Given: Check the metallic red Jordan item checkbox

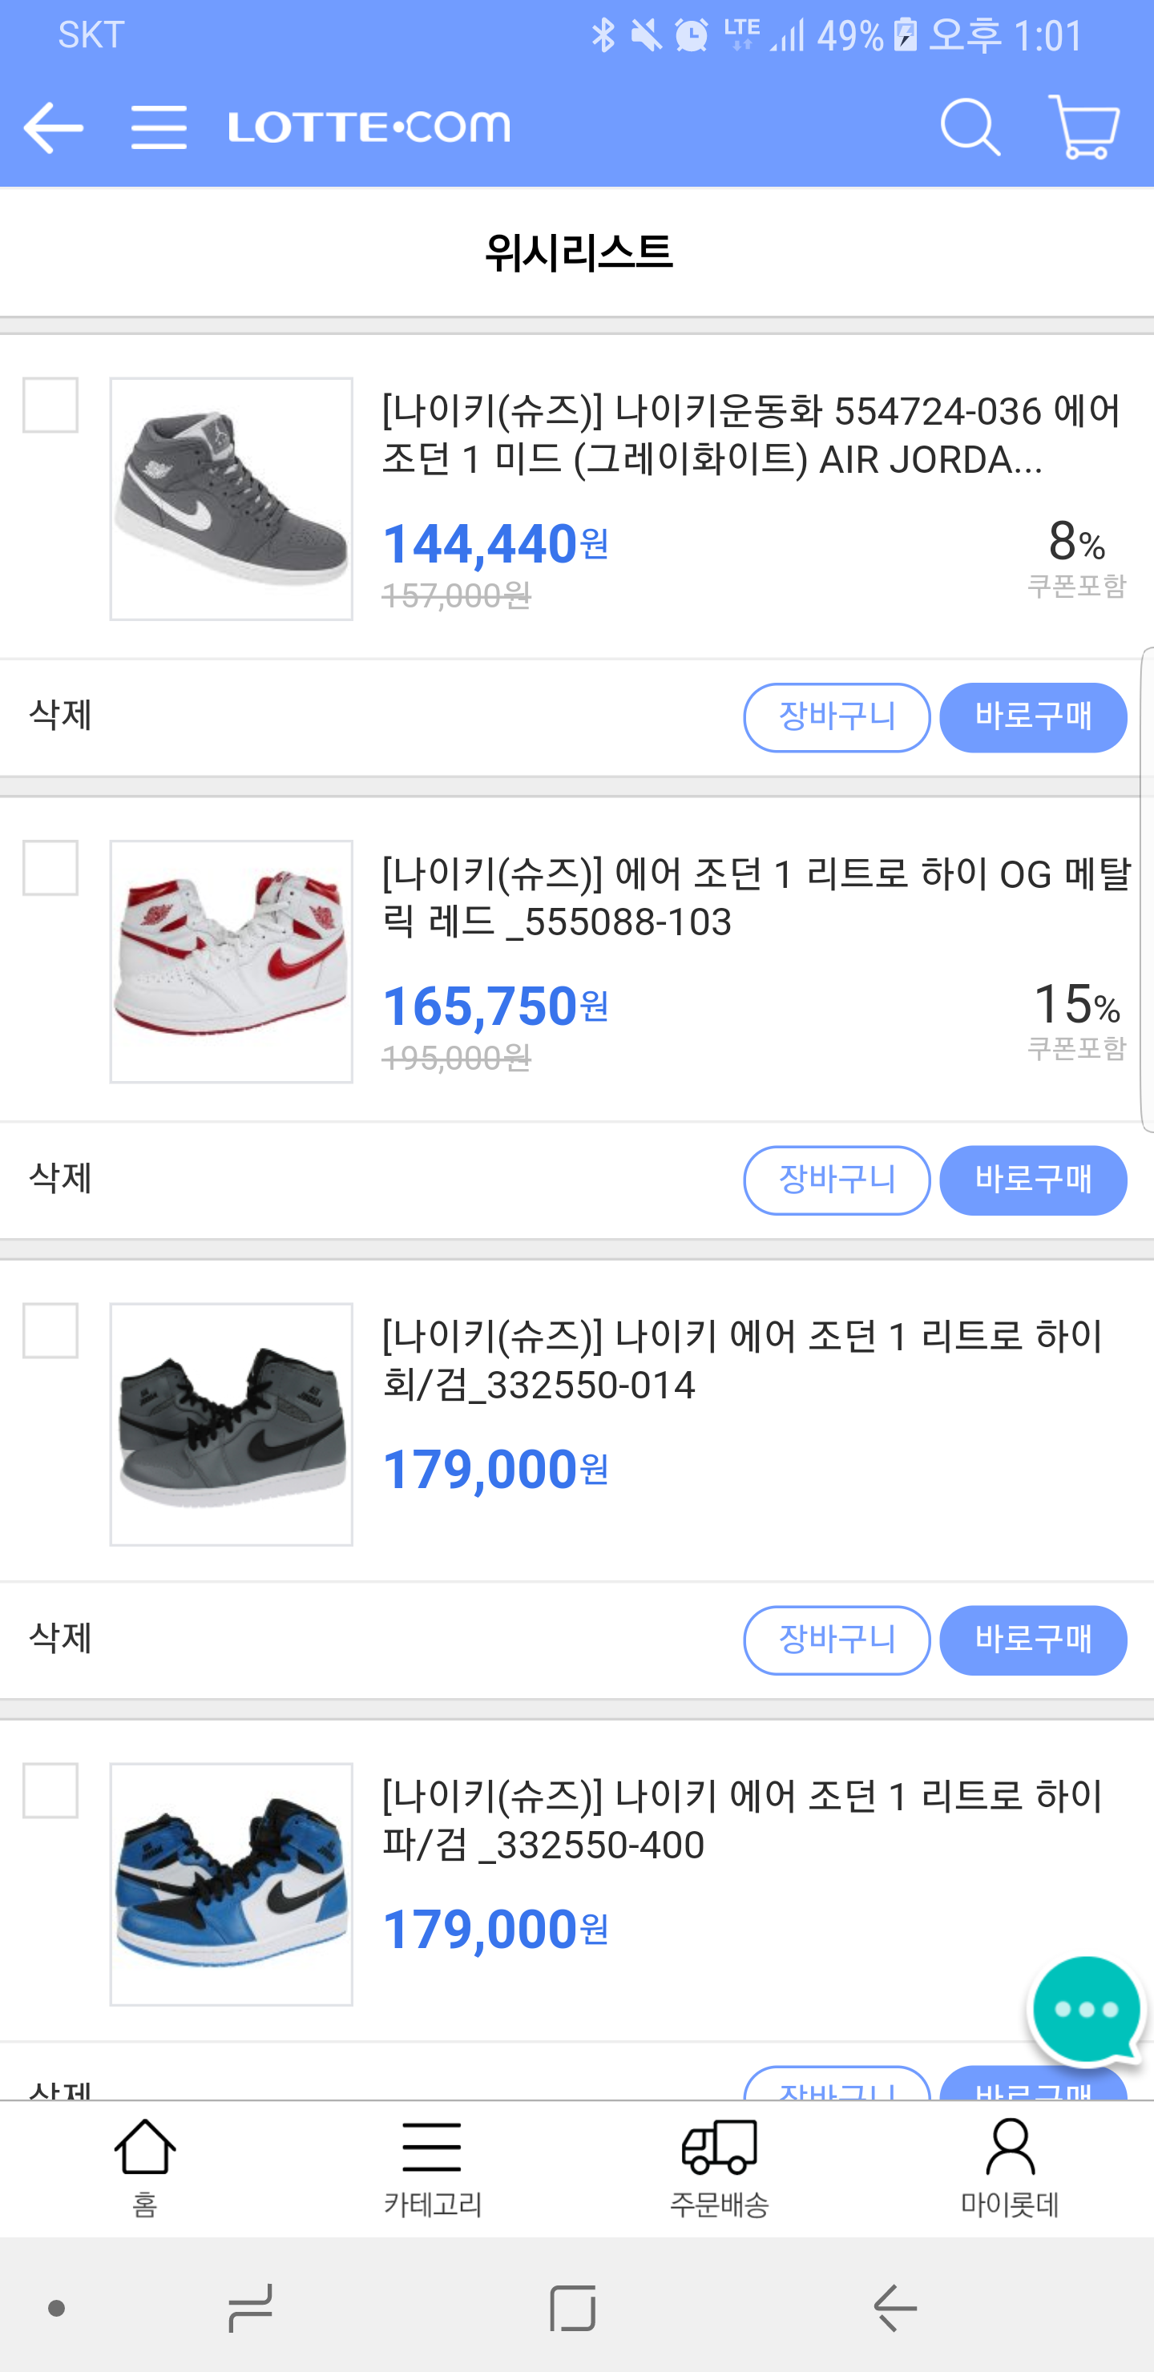Looking at the screenshot, I should (50, 867).
